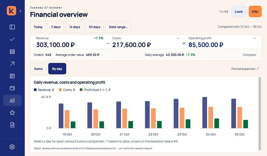Click the revenue value 303,100.00 ₽
The image size is (267, 156).
tap(55, 45)
